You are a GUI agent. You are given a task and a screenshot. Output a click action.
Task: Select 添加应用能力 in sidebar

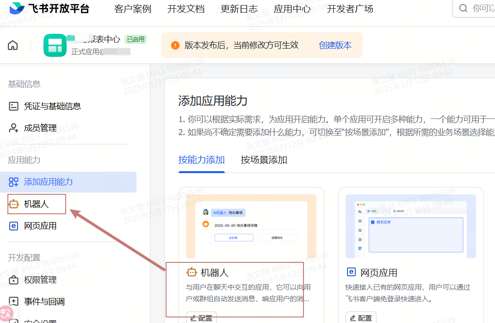(68, 182)
